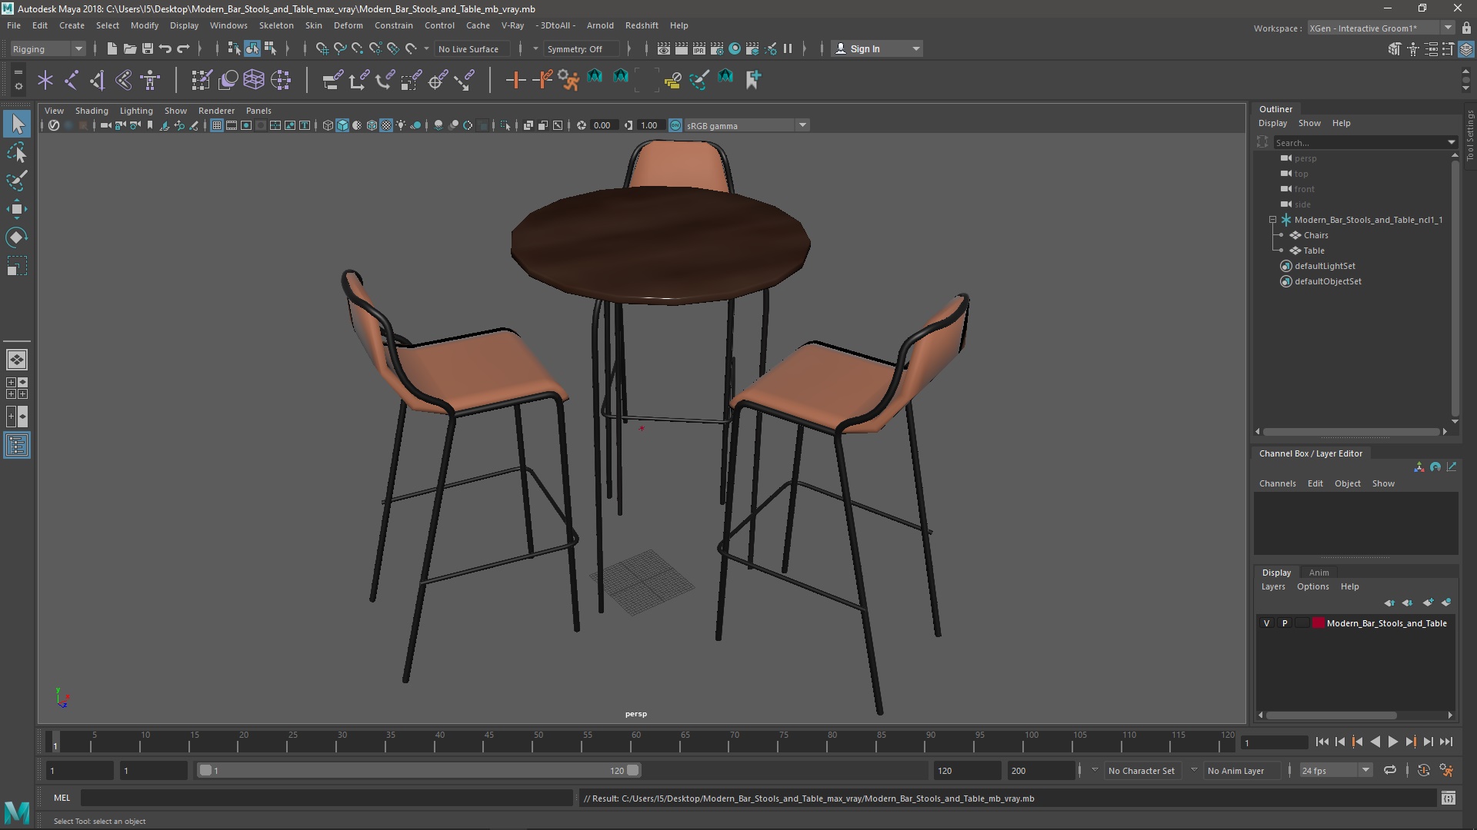Select the Table node in Outliner
This screenshot has width=1477, height=830.
pyautogui.click(x=1313, y=251)
